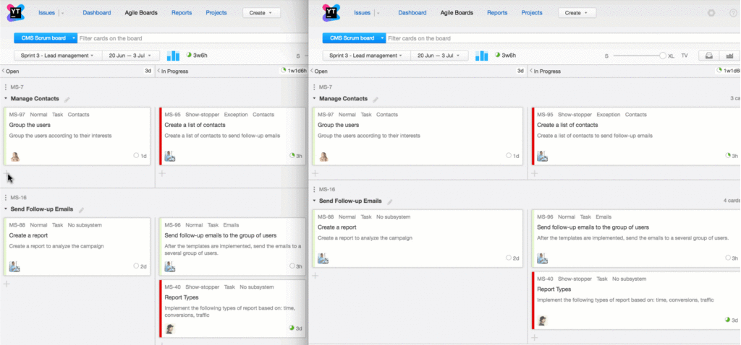Collapse Send Follow-up Emails triangle, right board
This screenshot has width=741, height=345.
(x=314, y=201)
